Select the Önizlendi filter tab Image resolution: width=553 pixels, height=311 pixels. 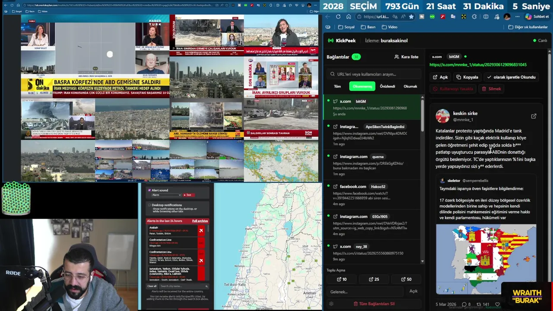point(387,86)
